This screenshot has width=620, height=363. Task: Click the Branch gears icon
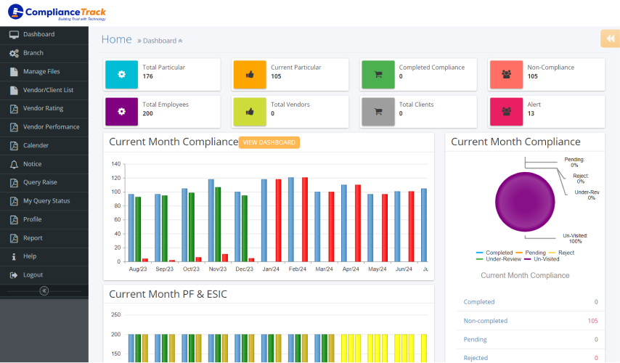pos(14,54)
